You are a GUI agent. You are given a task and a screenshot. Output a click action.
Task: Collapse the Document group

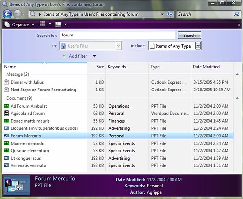237,98
